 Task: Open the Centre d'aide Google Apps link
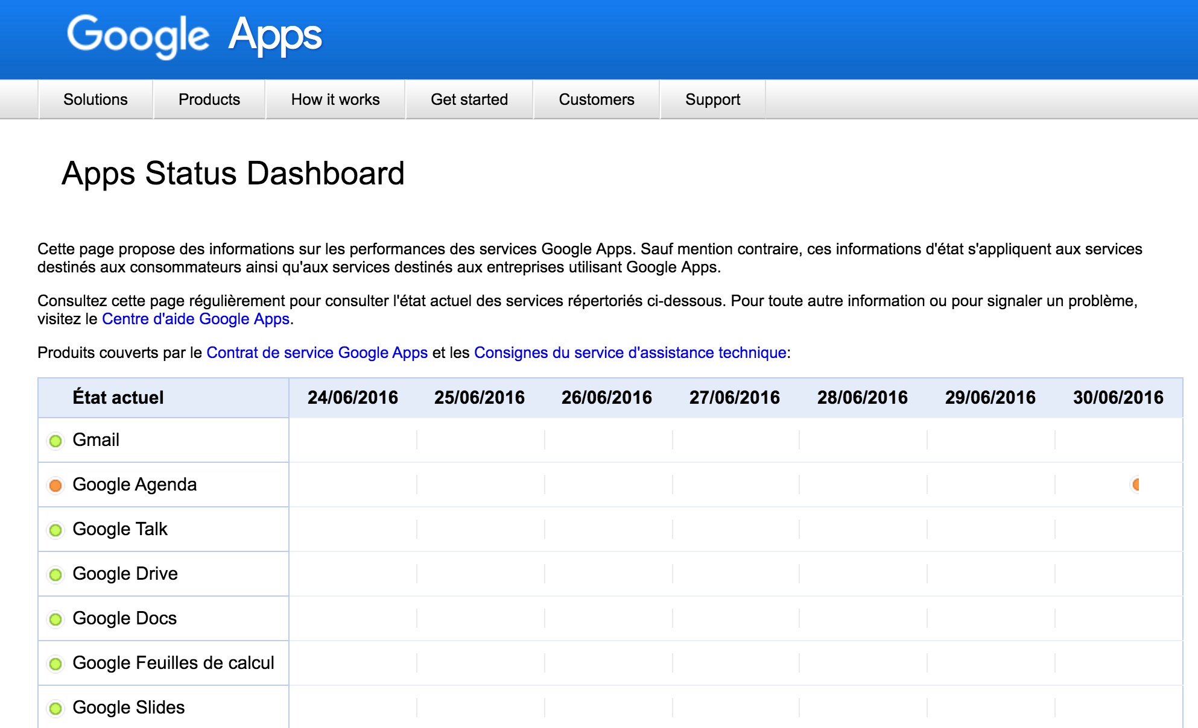click(x=195, y=319)
